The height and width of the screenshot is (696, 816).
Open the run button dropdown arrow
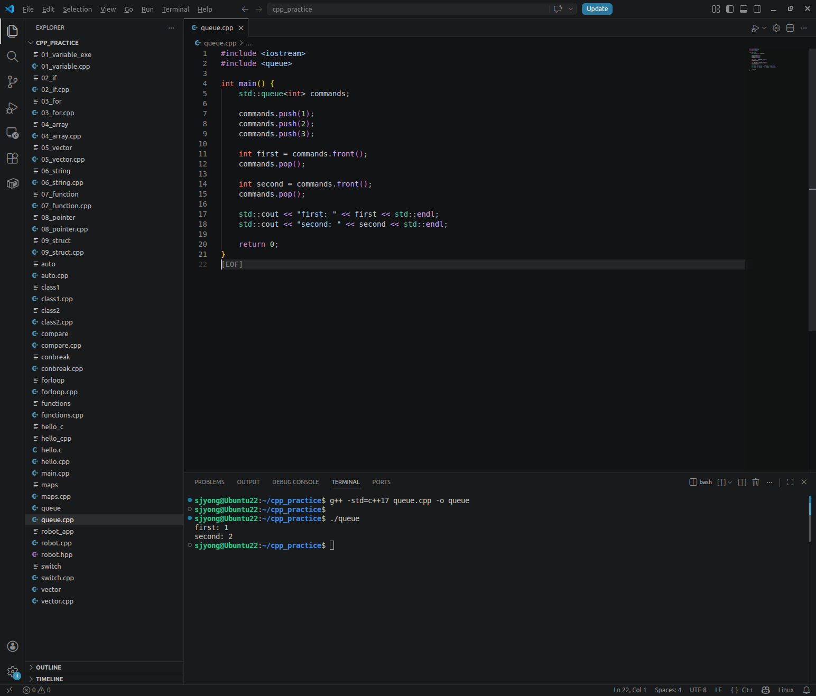coord(764,28)
